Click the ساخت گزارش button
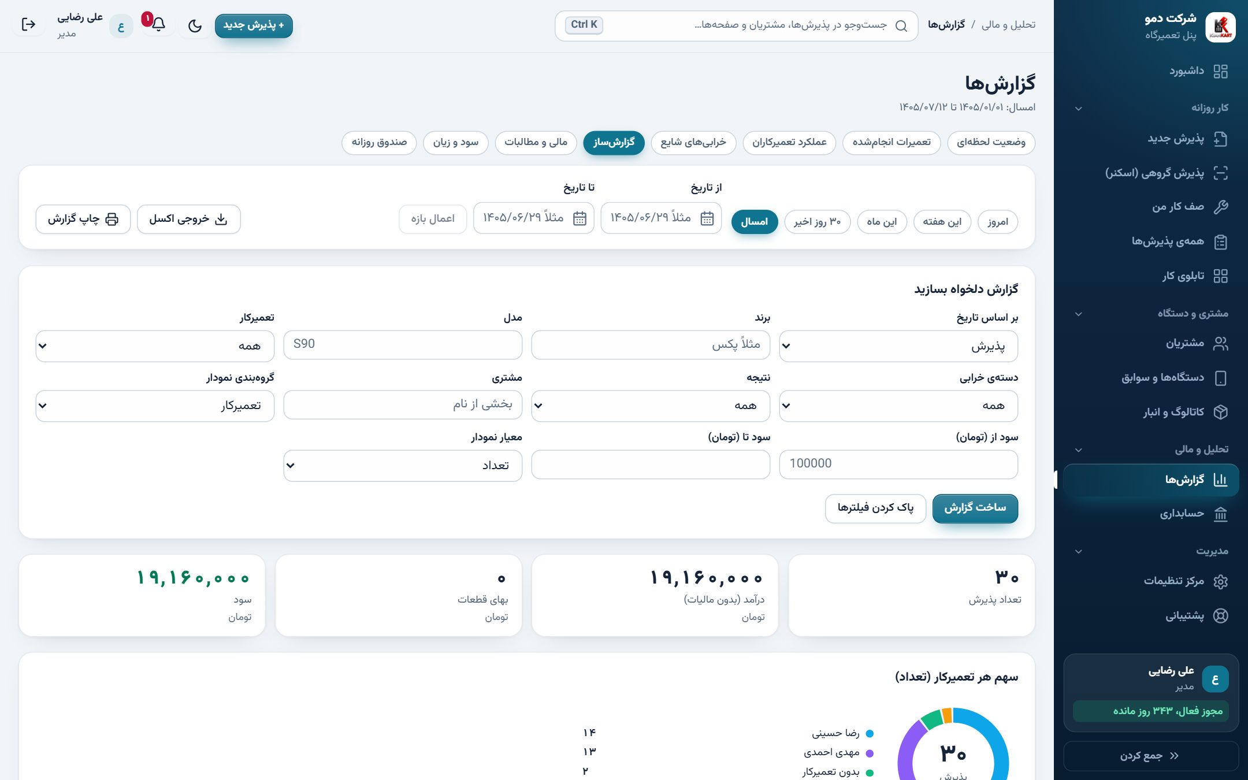The image size is (1248, 780). pos(975,508)
